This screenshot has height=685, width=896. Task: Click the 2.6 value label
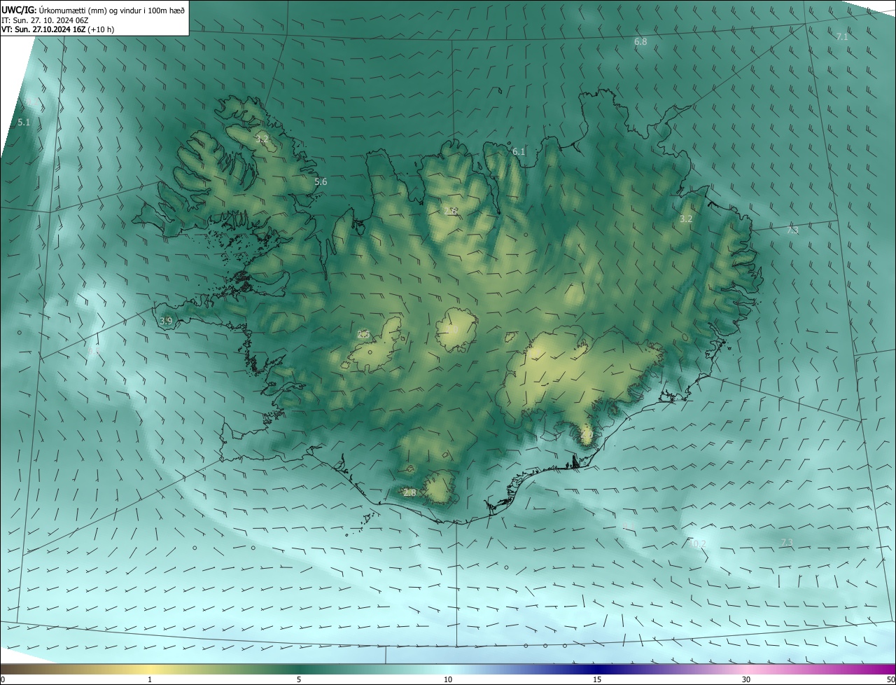pos(451,211)
